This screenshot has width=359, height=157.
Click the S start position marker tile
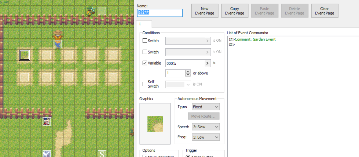(102, 154)
